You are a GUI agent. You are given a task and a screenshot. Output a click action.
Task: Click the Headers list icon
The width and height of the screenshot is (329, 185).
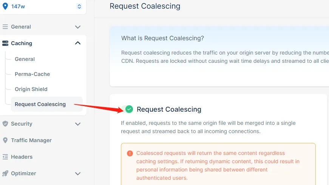point(5,157)
